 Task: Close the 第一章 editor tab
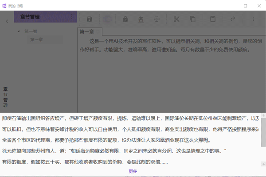pos(98,32)
